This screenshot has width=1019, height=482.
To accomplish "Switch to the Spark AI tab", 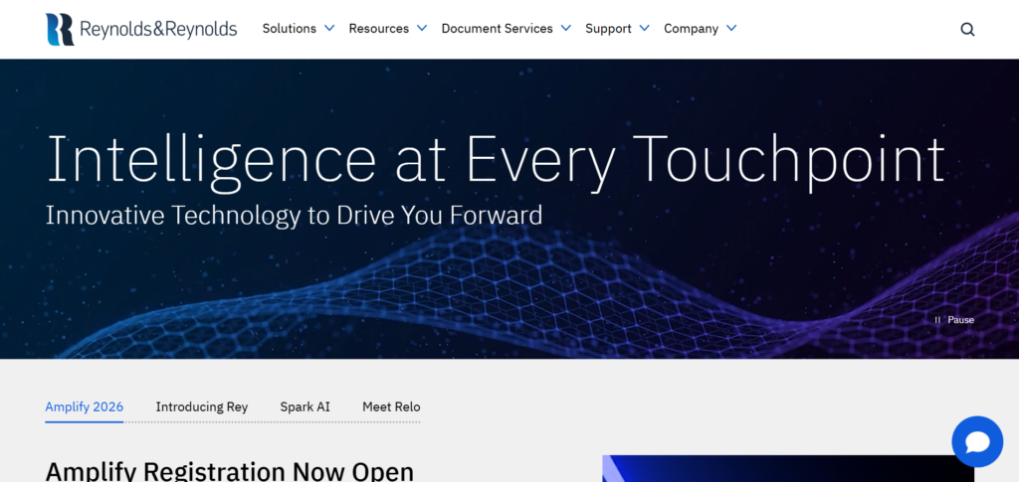I will tap(305, 407).
